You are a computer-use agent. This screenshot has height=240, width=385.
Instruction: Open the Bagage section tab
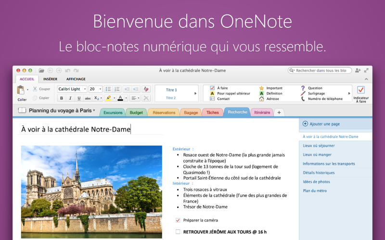click(191, 112)
